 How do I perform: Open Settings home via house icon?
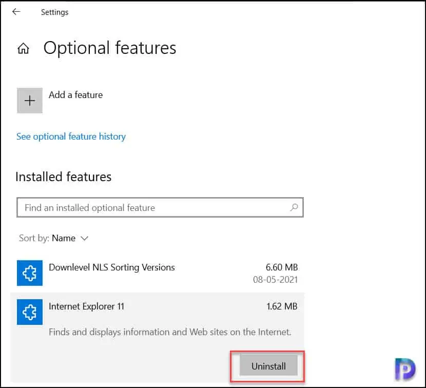point(24,48)
